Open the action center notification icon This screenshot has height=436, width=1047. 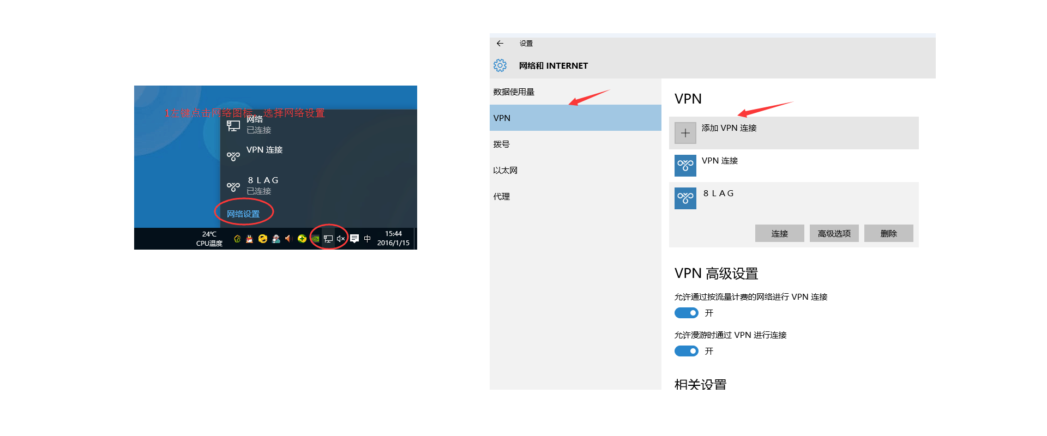[x=354, y=239]
